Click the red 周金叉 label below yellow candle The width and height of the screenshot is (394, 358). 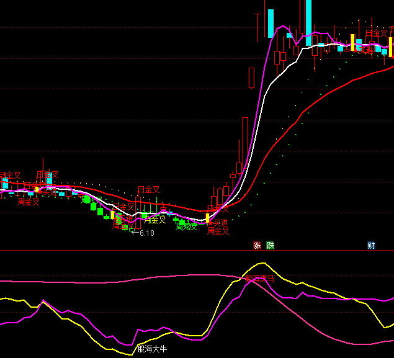pyautogui.click(x=218, y=231)
